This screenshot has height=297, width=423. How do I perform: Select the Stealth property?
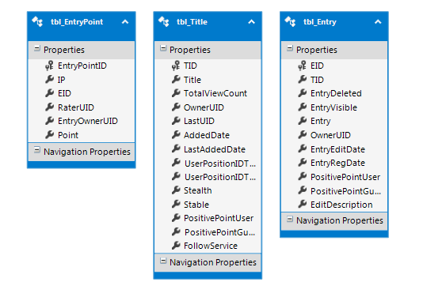click(x=198, y=190)
